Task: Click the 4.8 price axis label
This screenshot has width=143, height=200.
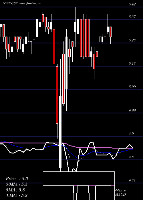Action: tap(131, 157)
